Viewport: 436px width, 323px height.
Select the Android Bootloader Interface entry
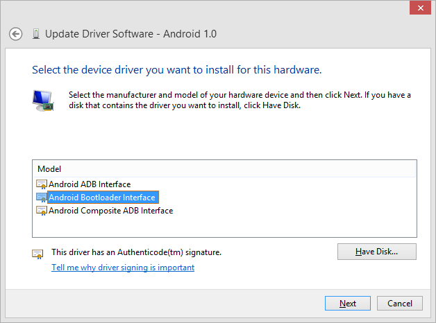[x=102, y=198]
